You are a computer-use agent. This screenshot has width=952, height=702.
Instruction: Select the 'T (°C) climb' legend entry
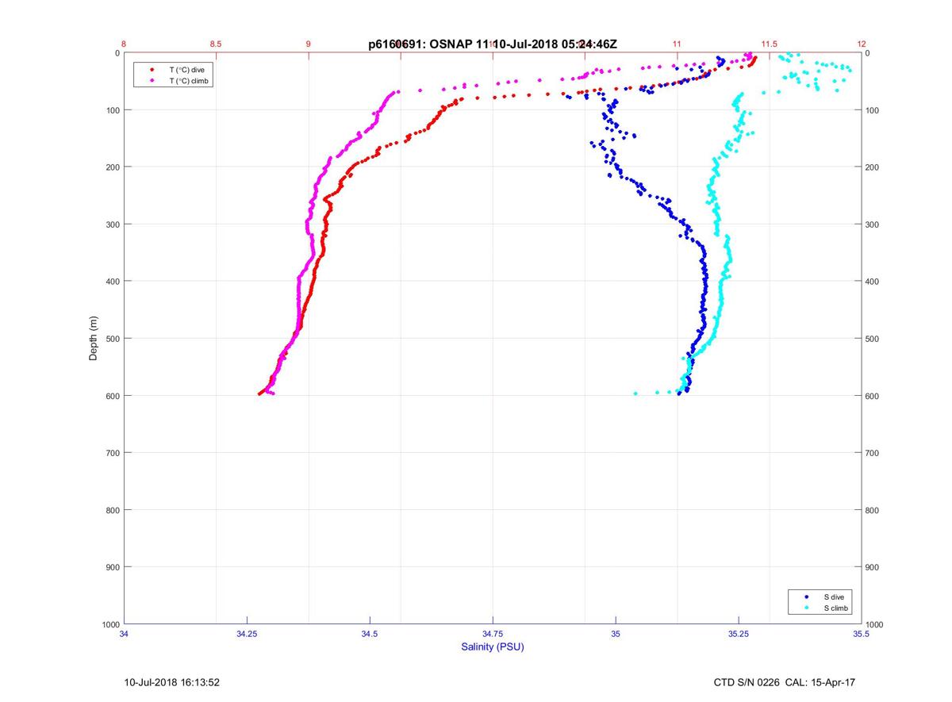click(188, 81)
